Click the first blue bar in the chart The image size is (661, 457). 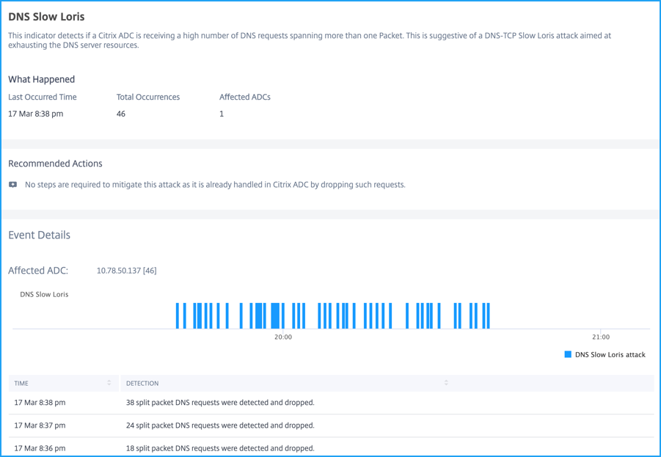[x=178, y=315]
